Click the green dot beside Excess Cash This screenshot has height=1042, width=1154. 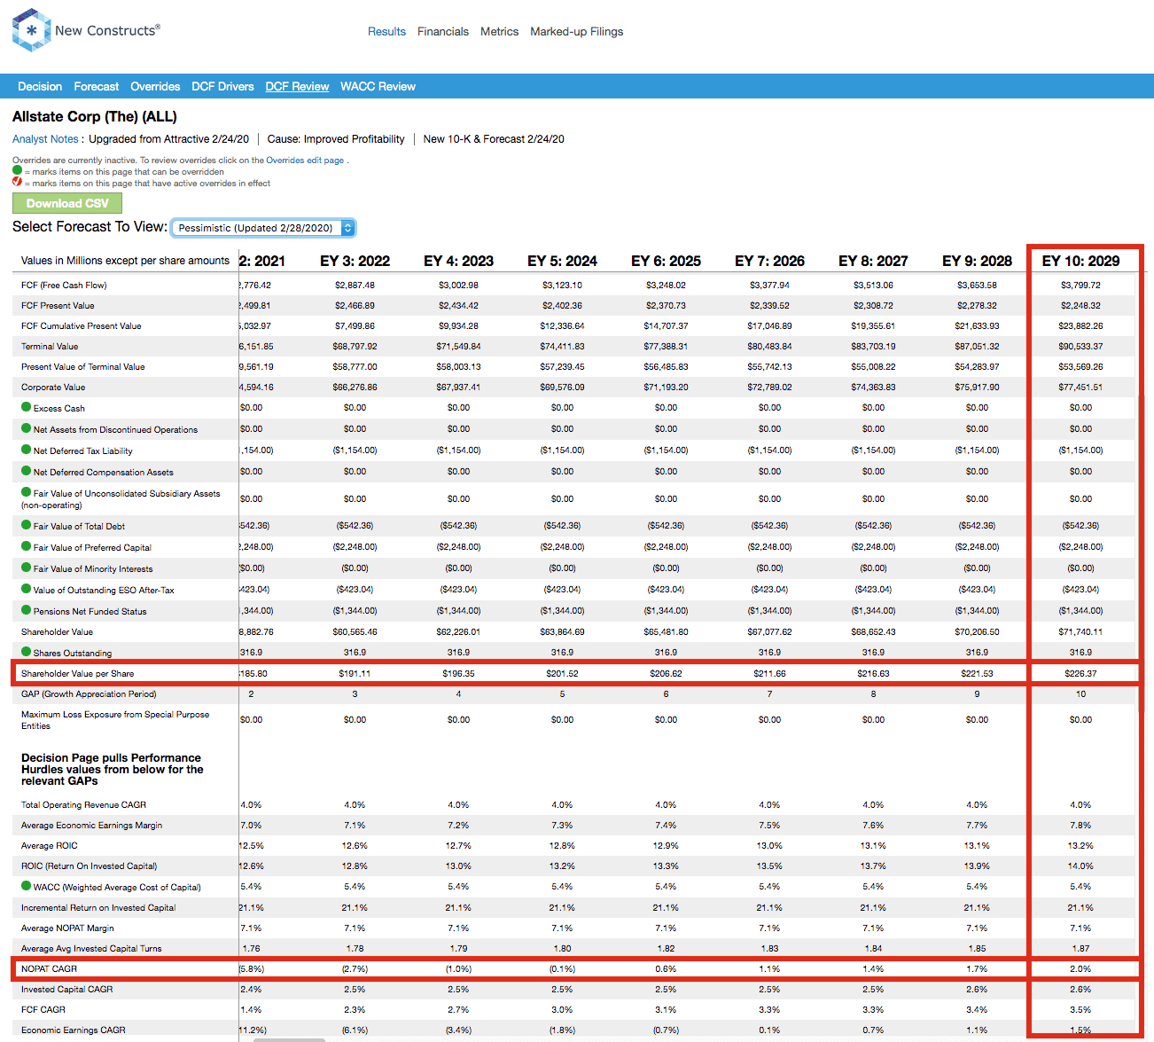27,407
